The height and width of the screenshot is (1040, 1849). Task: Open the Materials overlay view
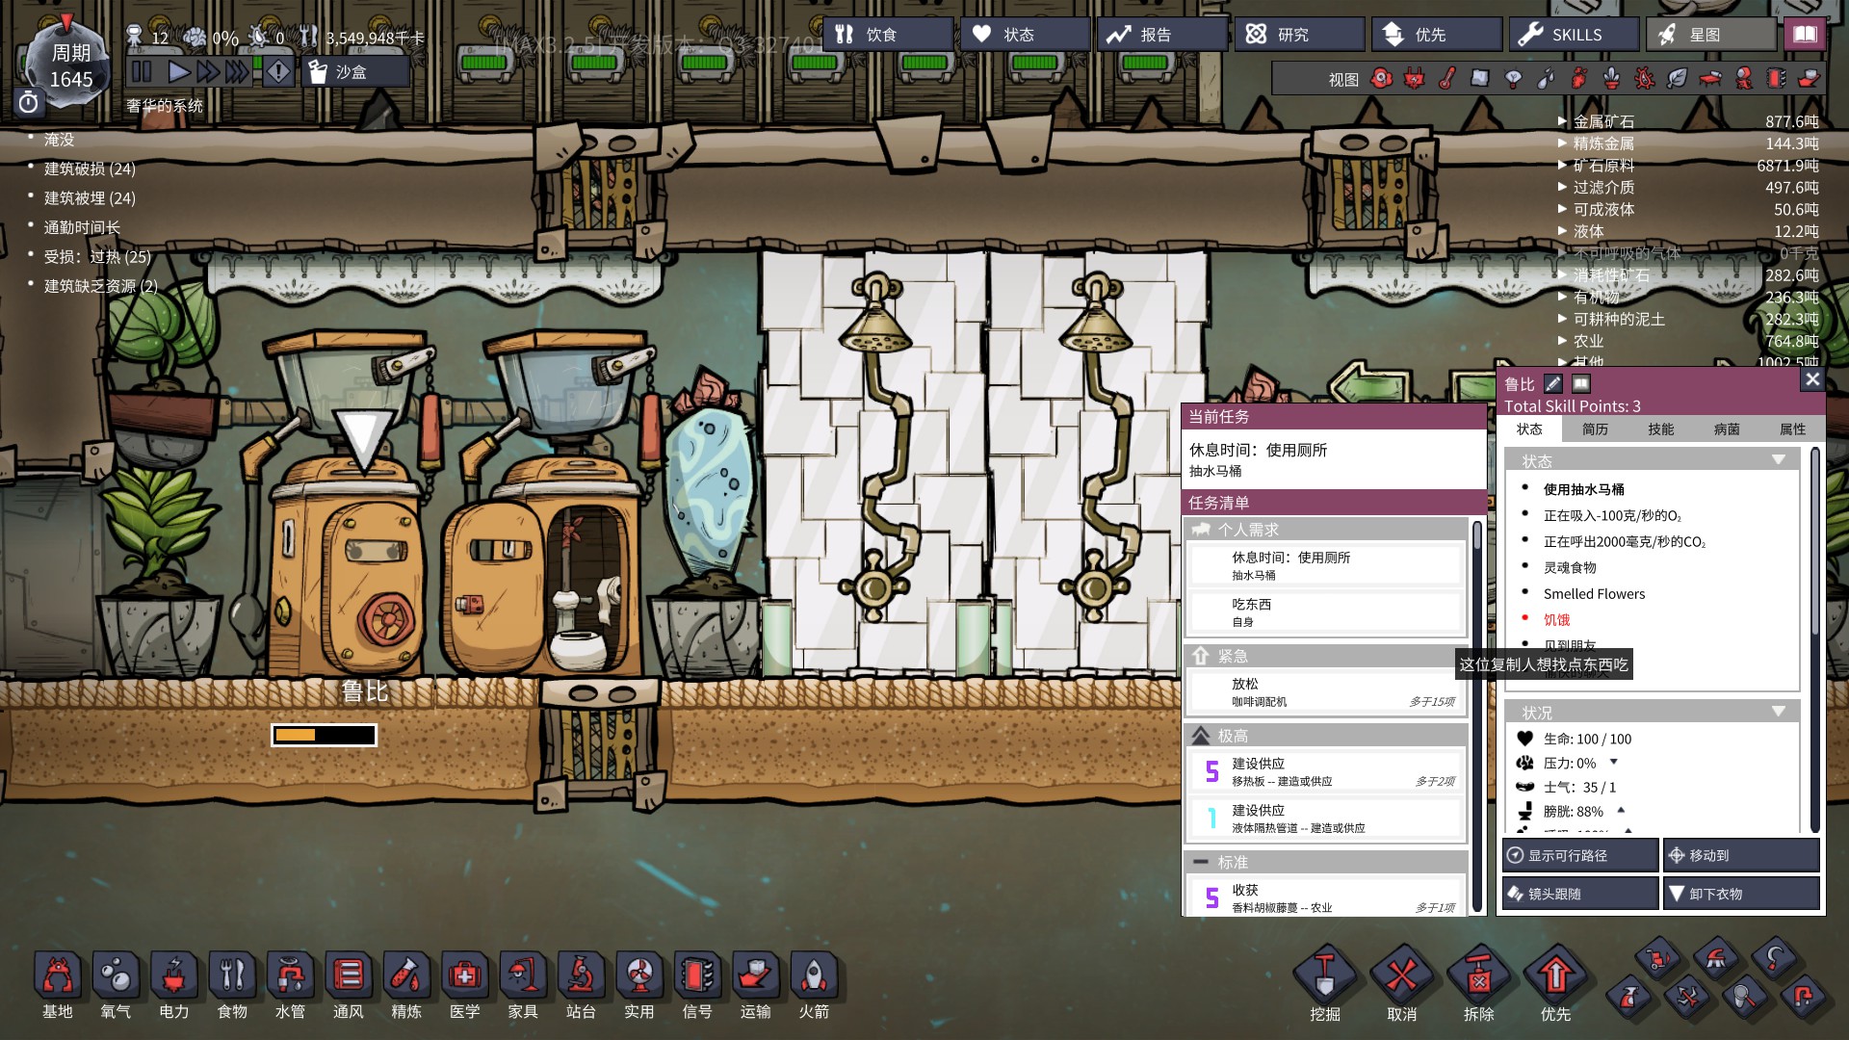tap(1479, 79)
